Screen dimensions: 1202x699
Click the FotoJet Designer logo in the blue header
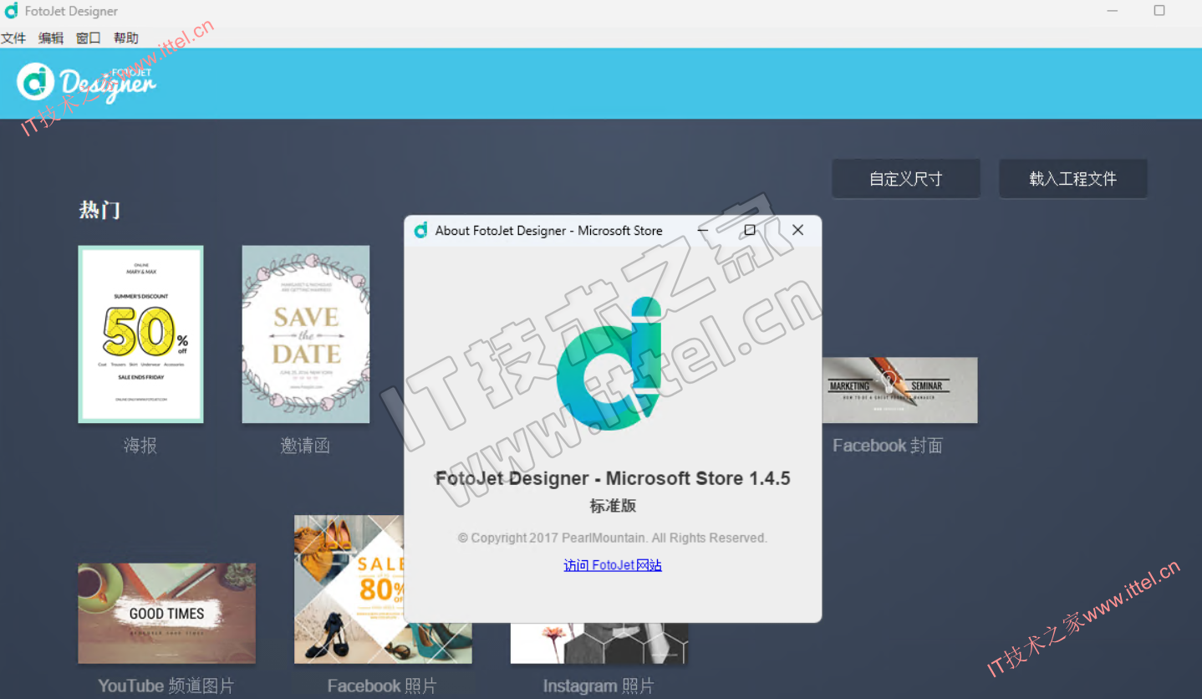coord(86,82)
